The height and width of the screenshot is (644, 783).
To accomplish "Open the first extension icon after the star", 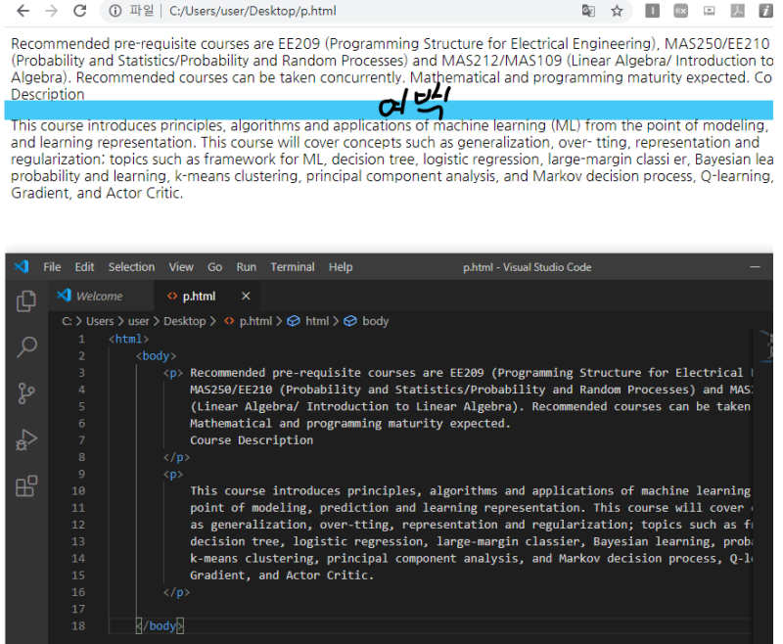I will [x=652, y=11].
